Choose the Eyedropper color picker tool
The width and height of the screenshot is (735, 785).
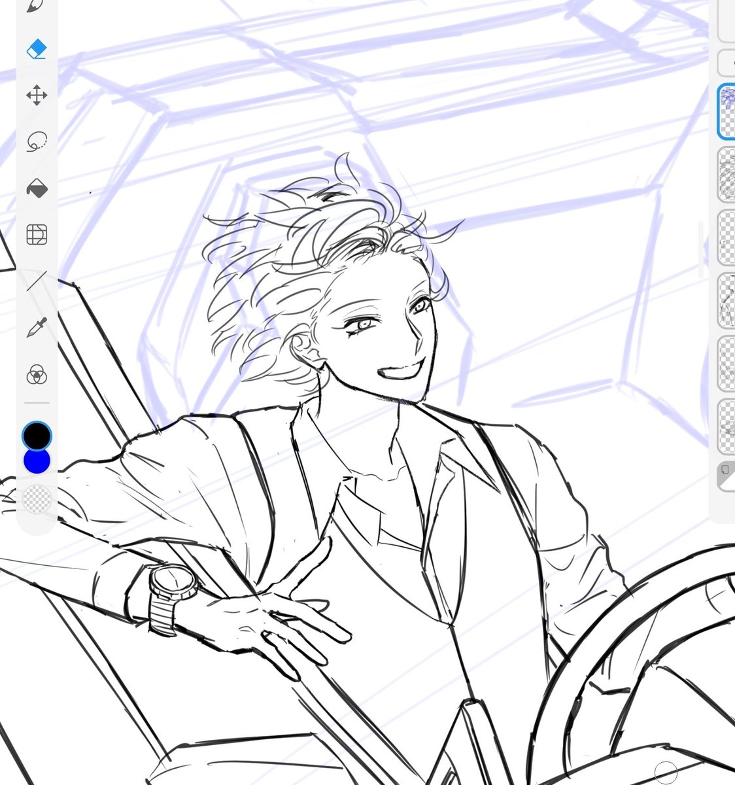click(x=37, y=328)
